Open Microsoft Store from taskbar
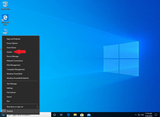 click(82, 115)
